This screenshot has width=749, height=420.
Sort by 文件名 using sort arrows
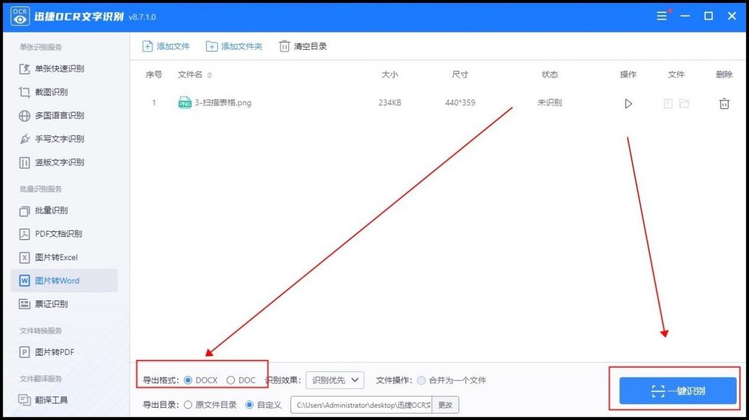coord(209,75)
